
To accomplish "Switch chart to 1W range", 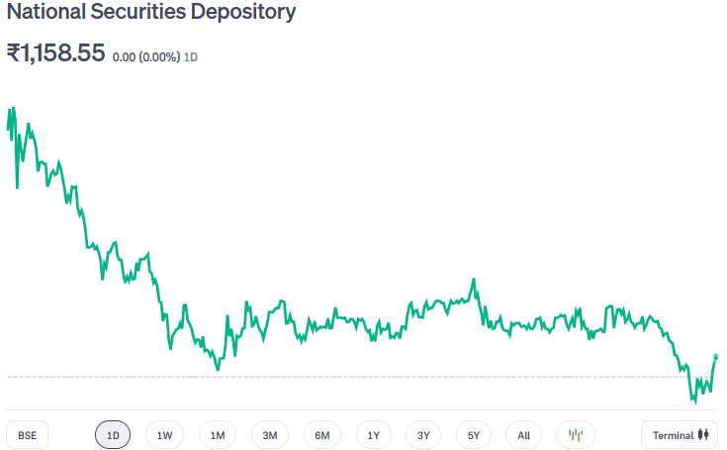I will coord(164,435).
